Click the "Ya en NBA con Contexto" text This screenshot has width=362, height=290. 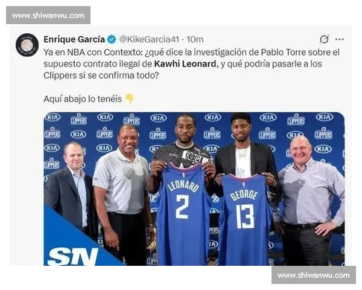tap(92, 53)
